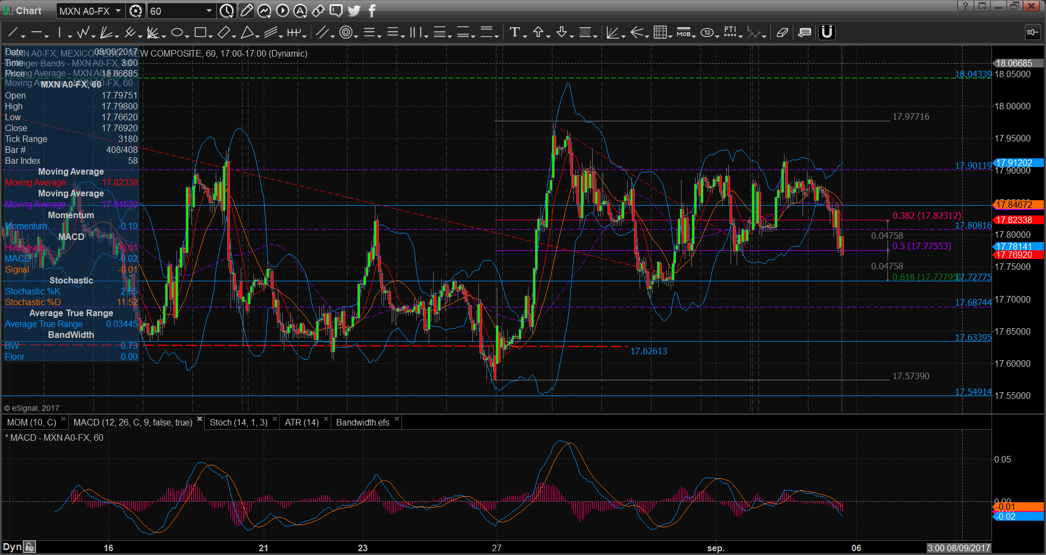
Task: Switch to the Stoch (14, 1, 3) tab
Action: click(x=239, y=422)
